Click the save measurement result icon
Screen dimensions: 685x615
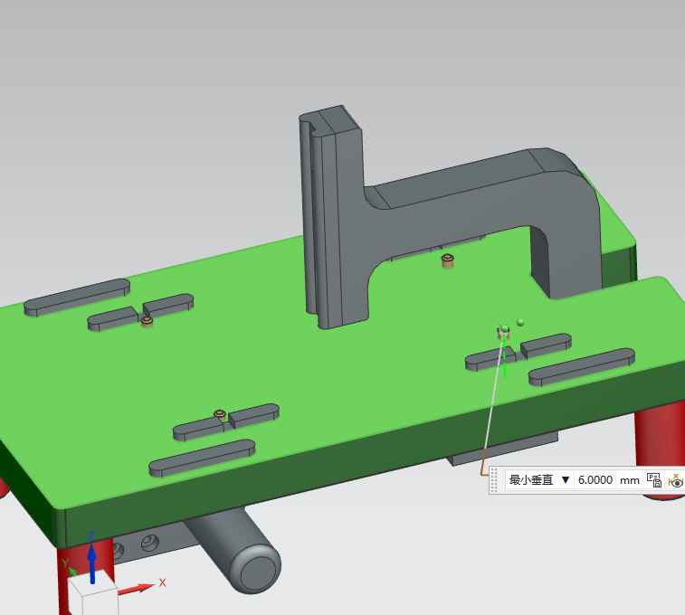654,480
